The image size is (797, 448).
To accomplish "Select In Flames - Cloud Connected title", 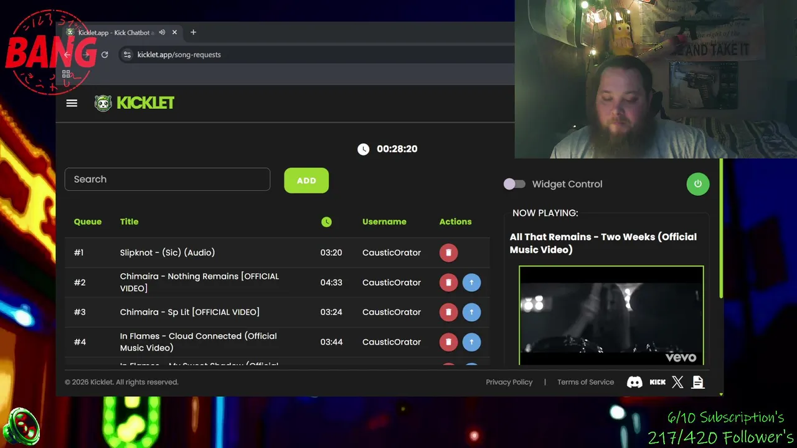I will 198,342.
